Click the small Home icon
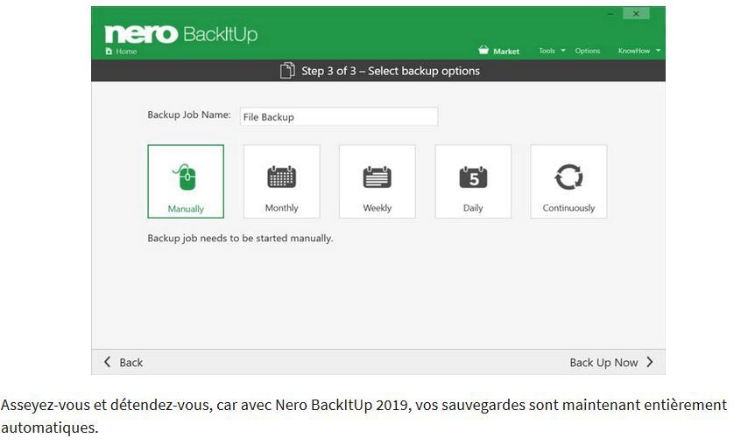Screen dimensions: 755x445 pos(109,52)
